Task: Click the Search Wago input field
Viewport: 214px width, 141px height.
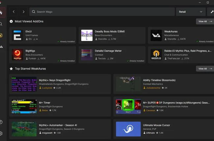Action: click(102, 12)
